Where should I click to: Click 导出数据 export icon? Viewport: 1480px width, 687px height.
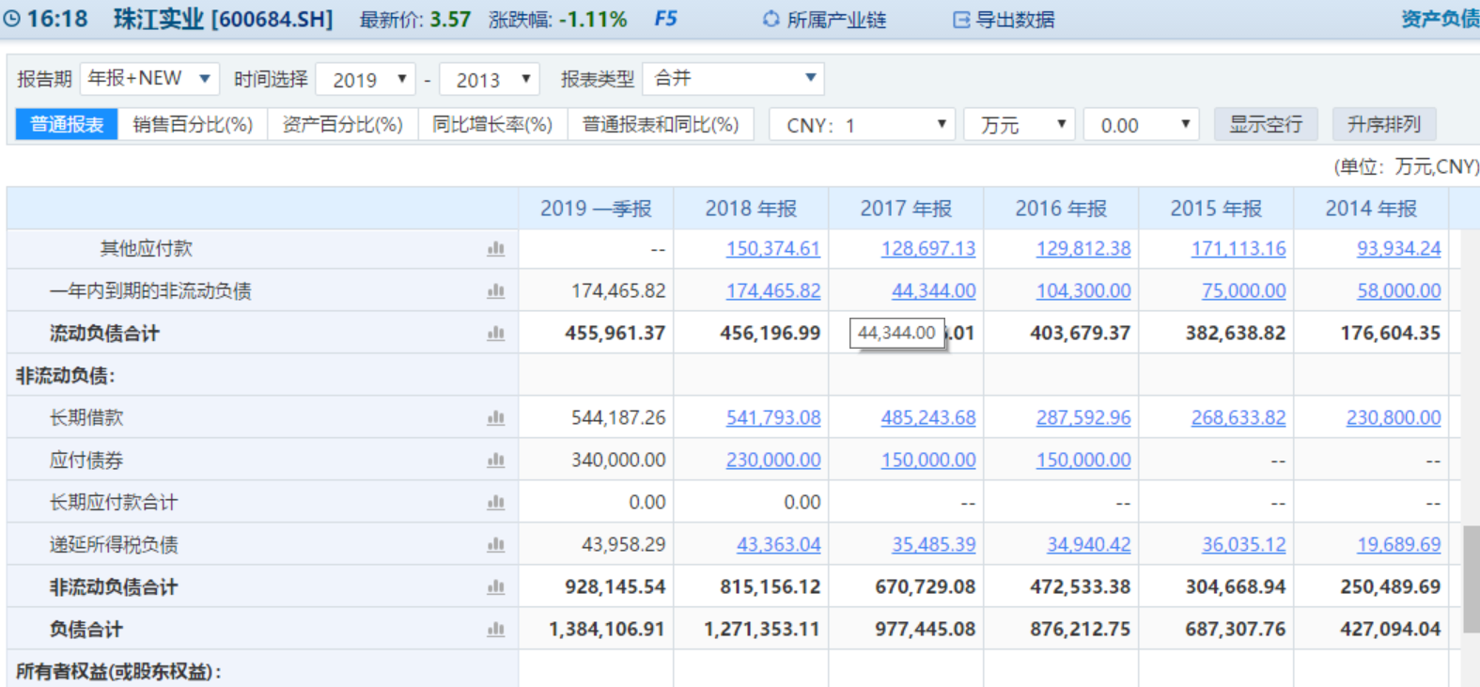[x=961, y=19]
